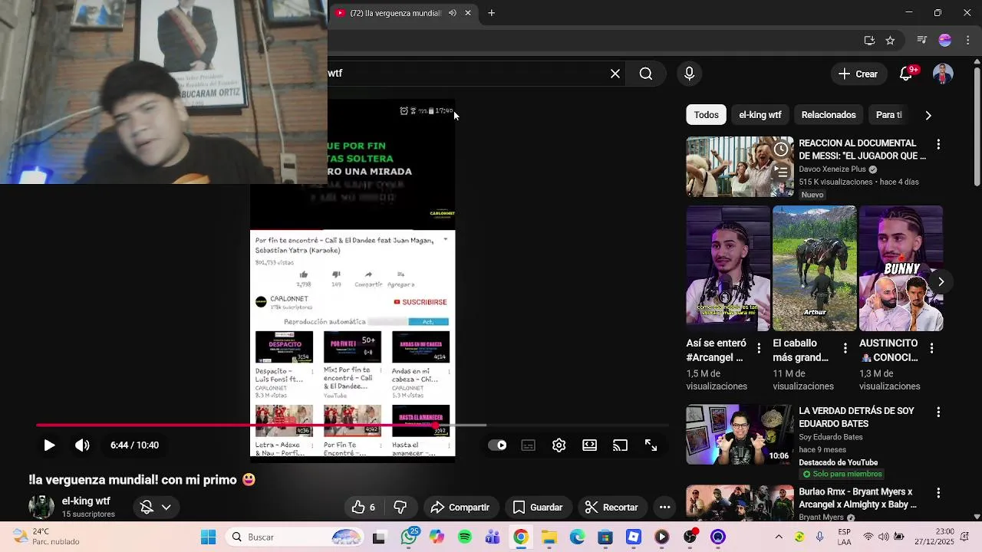This screenshot has height=552, width=982.
Task: Open more actions ellipsis under the video
Action: 664,508
